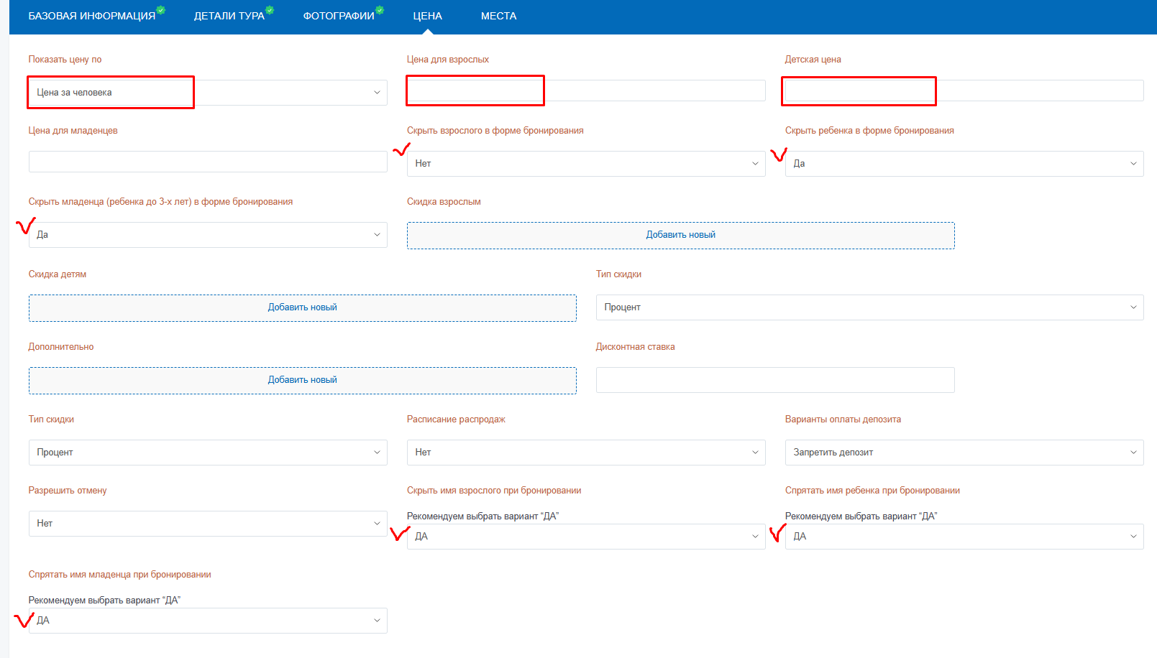
Task: Open Скрыть взрослого в форме бронирования dropdown
Action: 585,164
